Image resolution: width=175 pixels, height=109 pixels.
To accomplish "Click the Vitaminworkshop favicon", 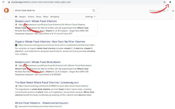I will click(x=16, y=106).
